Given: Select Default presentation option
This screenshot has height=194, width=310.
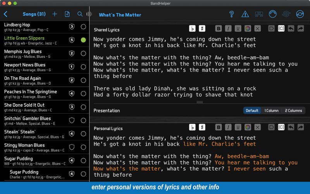Looking at the screenshot, I should click(252, 111).
